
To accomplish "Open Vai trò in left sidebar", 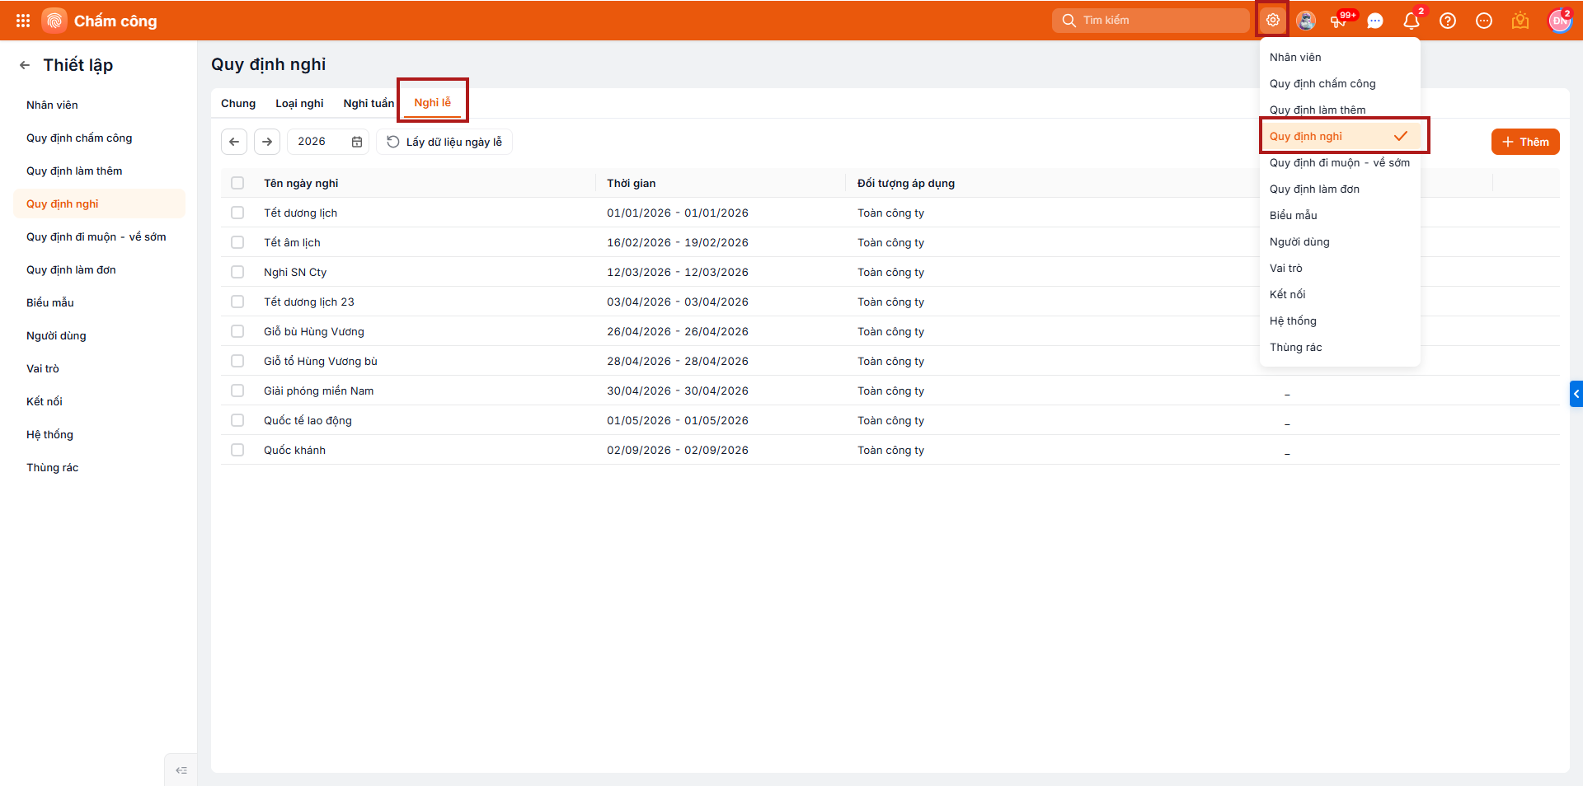I will (x=99, y=368).
